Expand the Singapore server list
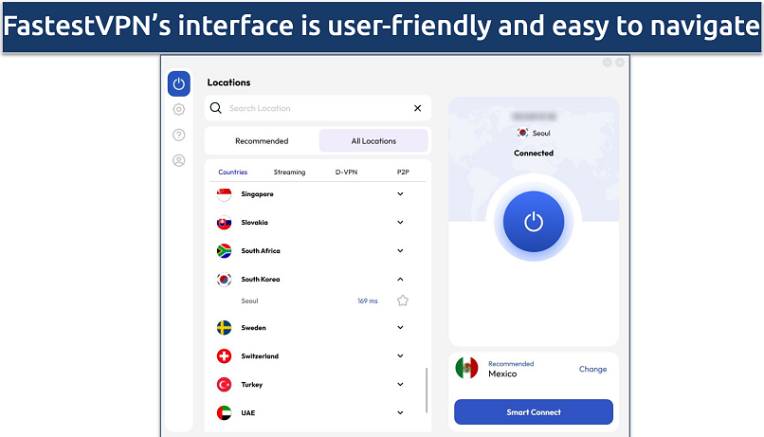This screenshot has height=437, width=764. point(400,194)
